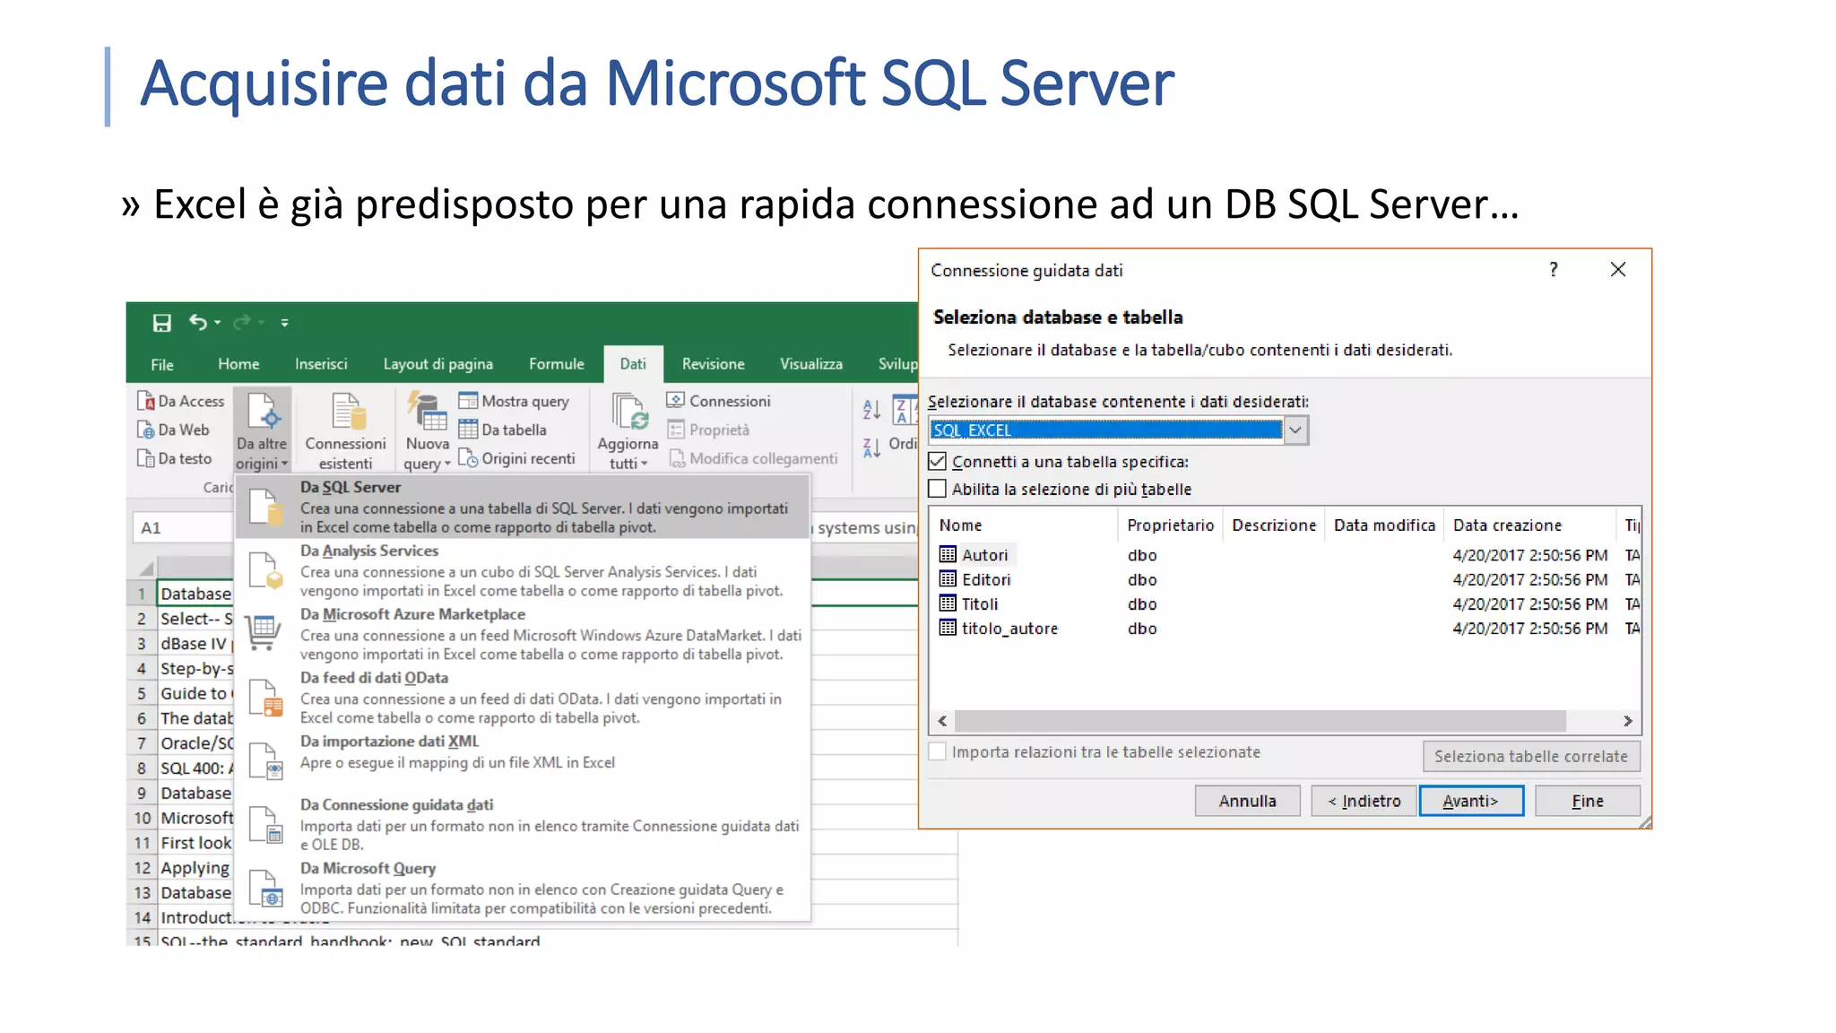
Task: Select Da feed di dati OData entry
Action: 523,698
